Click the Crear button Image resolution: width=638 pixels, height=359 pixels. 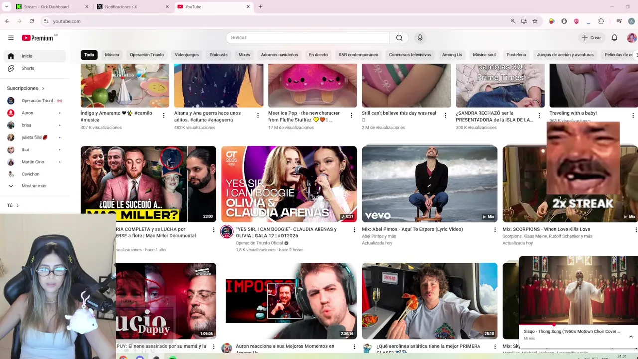tap(591, 38)
